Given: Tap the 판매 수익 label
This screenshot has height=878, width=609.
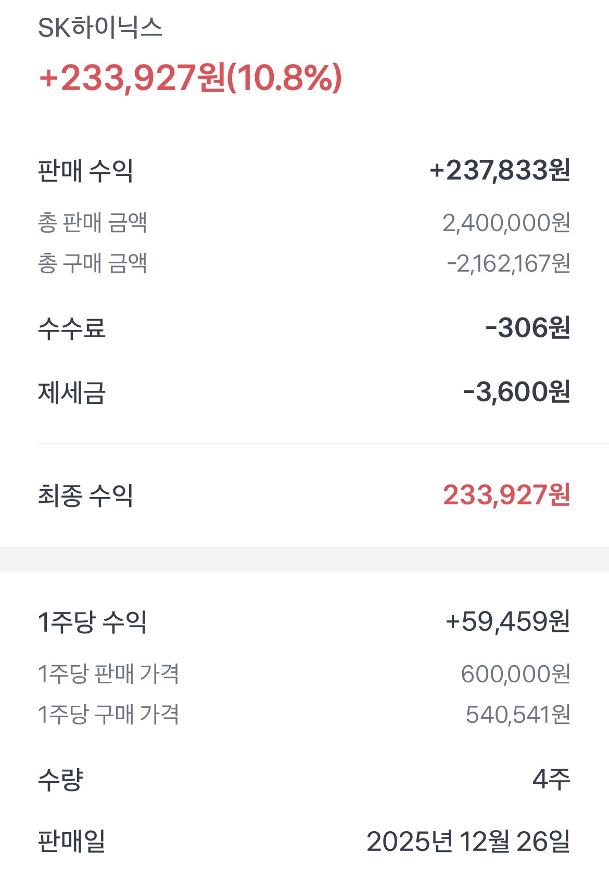Looking at the screenshot, I should pos(85,171).
